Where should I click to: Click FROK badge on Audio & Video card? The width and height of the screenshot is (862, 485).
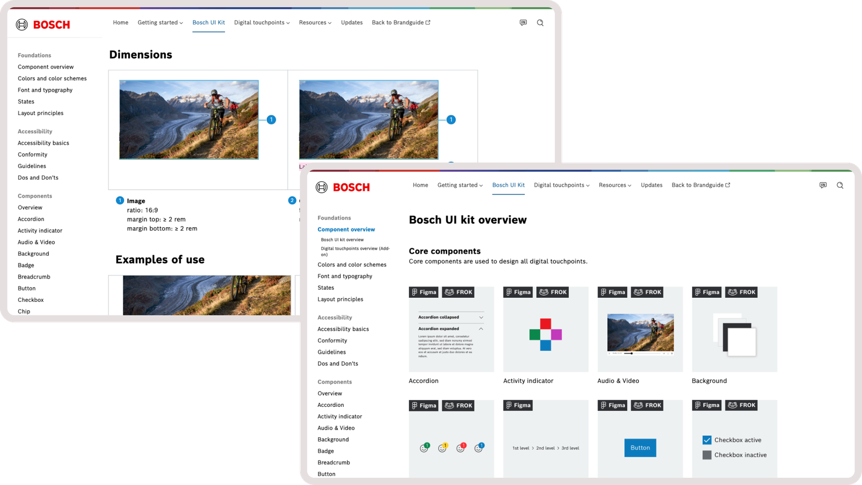pos(647,292)
